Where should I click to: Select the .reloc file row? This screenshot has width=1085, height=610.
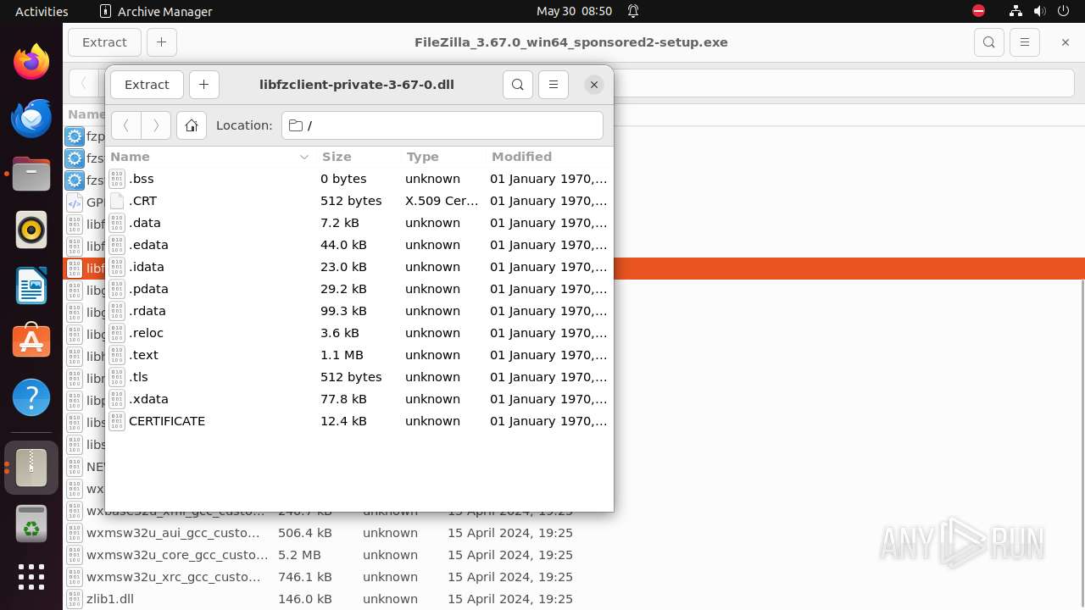coord(359,333)
